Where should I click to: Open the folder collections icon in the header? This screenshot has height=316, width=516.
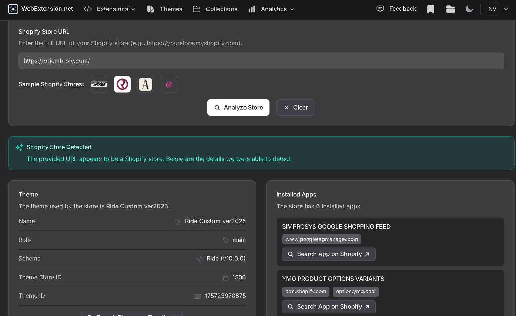coord(450,9)
